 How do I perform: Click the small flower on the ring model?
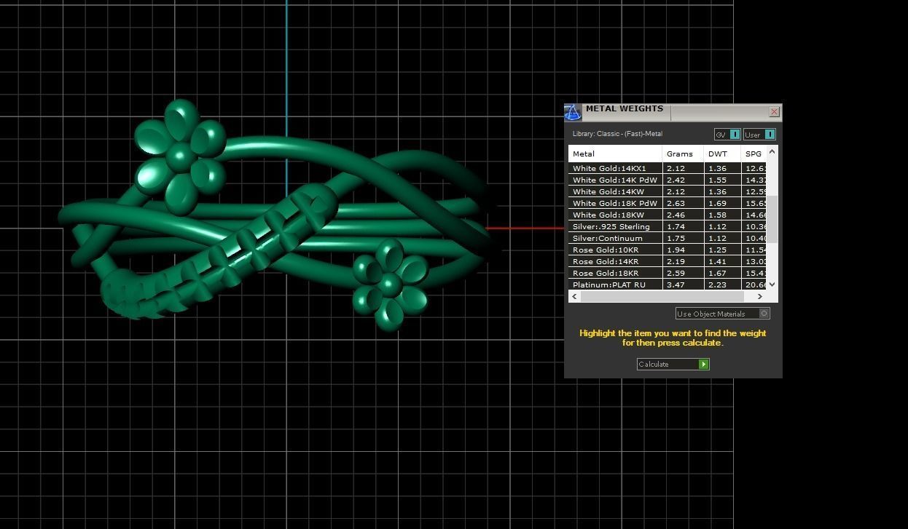pos(390,285)
